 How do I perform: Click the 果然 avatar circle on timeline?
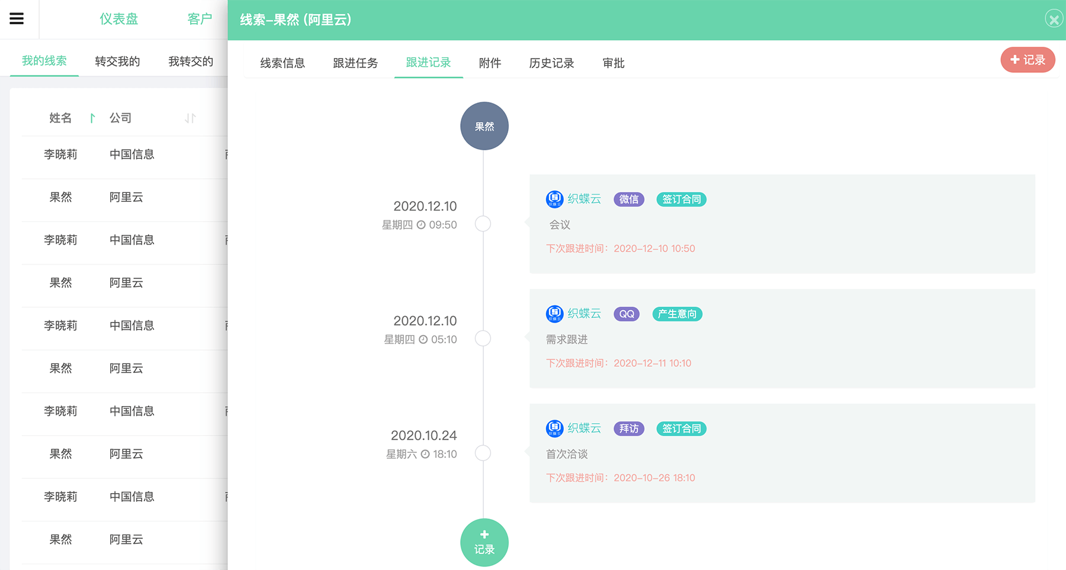click(484, 126)
